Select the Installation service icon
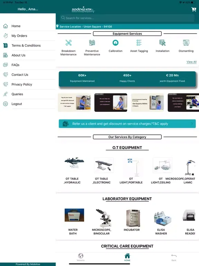 pyautogui.click(x=162, y=43)
